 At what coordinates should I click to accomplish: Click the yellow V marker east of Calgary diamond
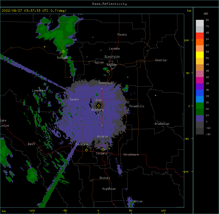(109, 148)
